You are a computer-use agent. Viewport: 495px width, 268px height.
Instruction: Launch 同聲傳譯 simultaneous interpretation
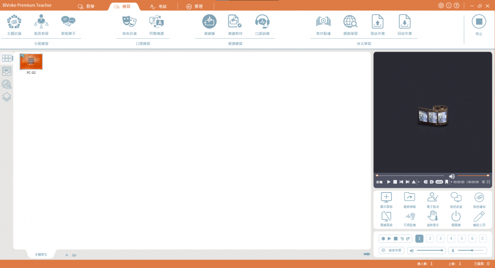coord(156,21)
